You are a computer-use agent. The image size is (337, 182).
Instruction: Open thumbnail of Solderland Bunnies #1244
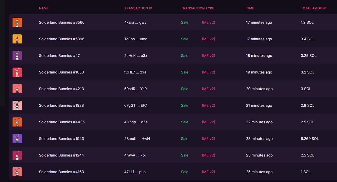pos(17,155)
